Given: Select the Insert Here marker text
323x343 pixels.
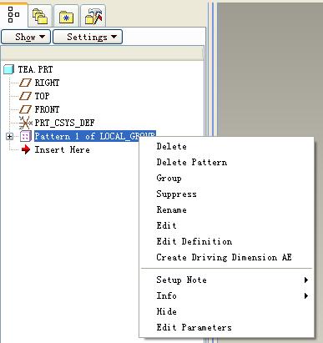Looking at the screenshot, I should pyautogui.click(x=62, y=149).
